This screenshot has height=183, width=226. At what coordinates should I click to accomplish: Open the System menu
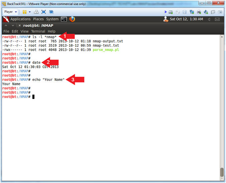[52, 19]
